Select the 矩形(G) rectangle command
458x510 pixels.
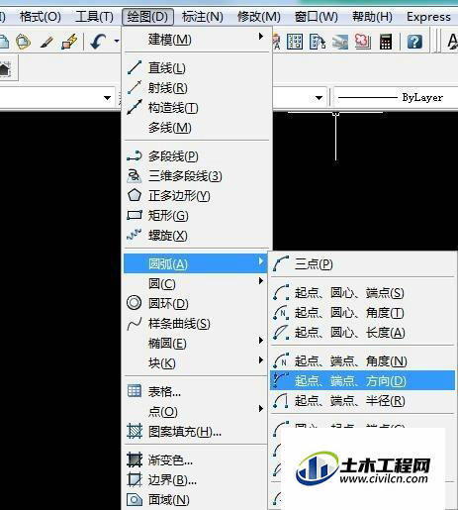(x=196, y=216)
